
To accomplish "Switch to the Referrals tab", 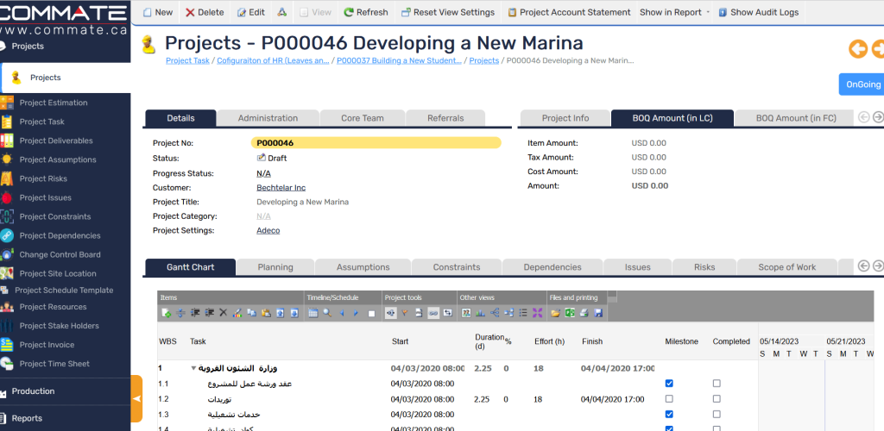I will click(x=445, y=118).
